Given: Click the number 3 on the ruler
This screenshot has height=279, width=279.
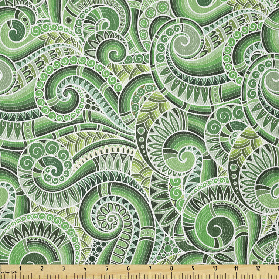Looking at the screenshot, I should 64,269.
